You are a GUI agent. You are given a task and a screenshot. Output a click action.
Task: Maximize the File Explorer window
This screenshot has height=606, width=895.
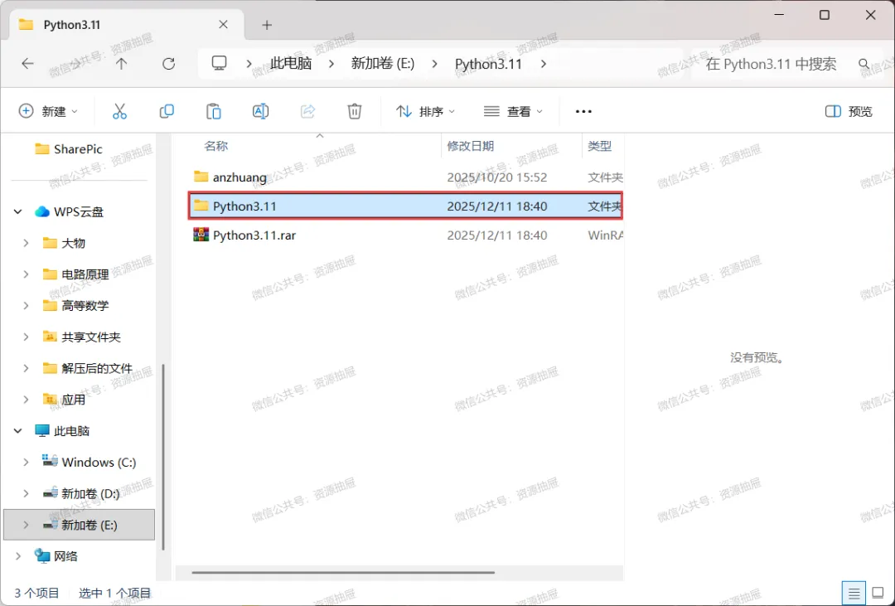[x=825, y=16]
